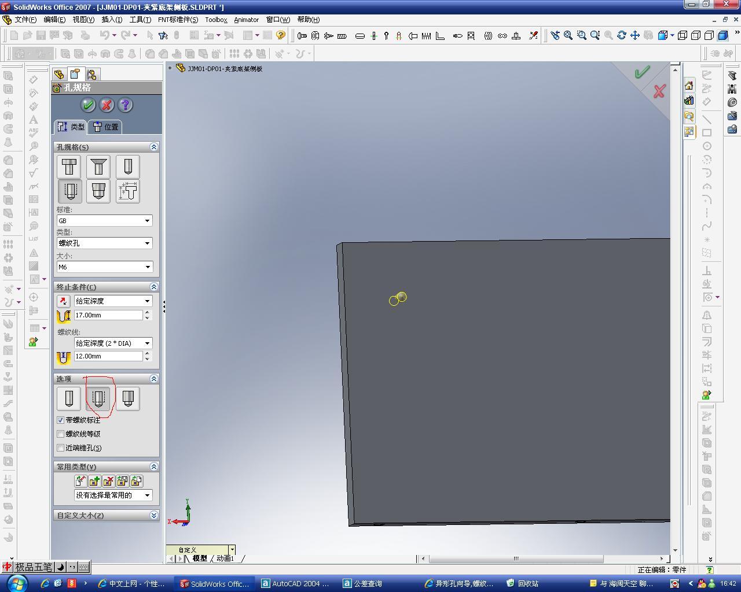
Task: Open the 帮助 menu
Action: pyautogui.click(x=308, y=20)
